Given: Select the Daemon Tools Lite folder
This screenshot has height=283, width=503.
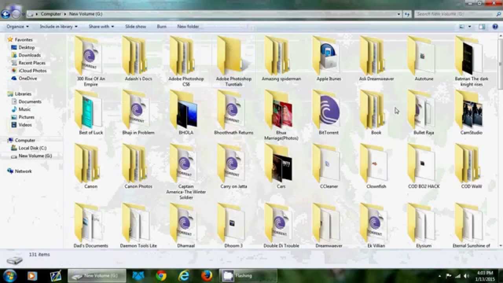Looking at the screenshot, I should click(138, 226).
